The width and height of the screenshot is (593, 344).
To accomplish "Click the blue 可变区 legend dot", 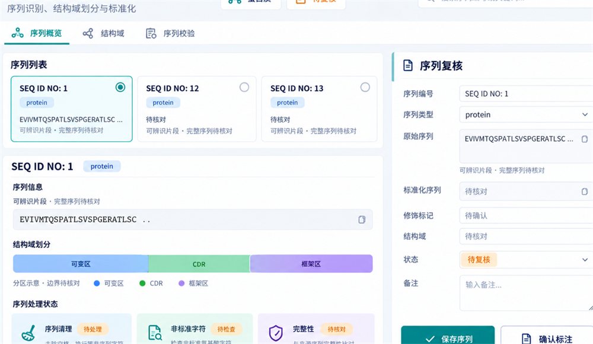I will tap(97, 283).
